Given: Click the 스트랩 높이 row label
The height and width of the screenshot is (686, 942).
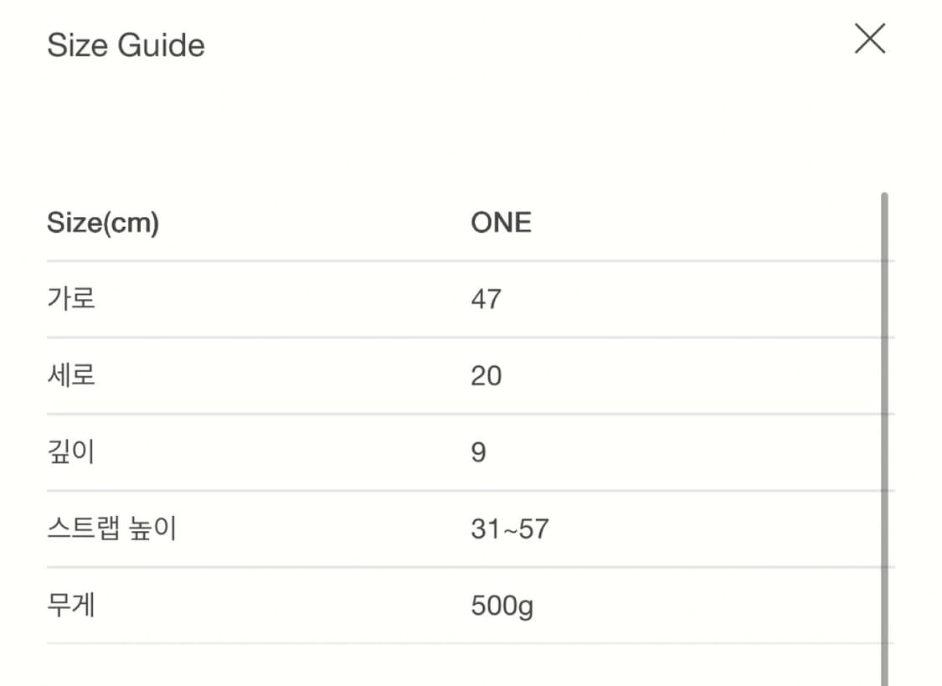Looking at the screenshot, I should tap(111, 529).
